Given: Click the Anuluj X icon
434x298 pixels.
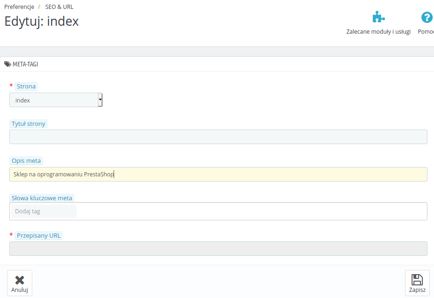Looking at the screenshot, I should pos(20,280).
